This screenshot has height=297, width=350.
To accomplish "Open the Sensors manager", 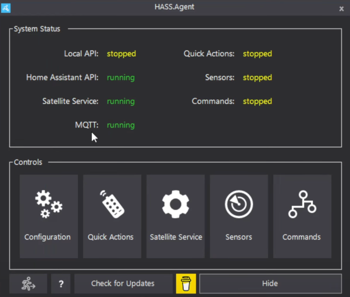I will (x=239, y=216).
